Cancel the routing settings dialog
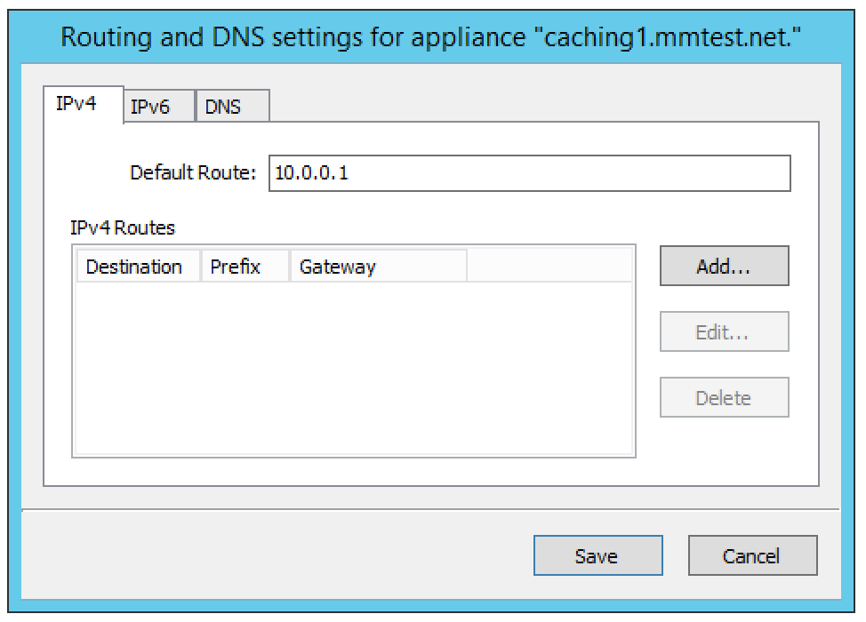The image size is (866, 622). pos(753,555)
